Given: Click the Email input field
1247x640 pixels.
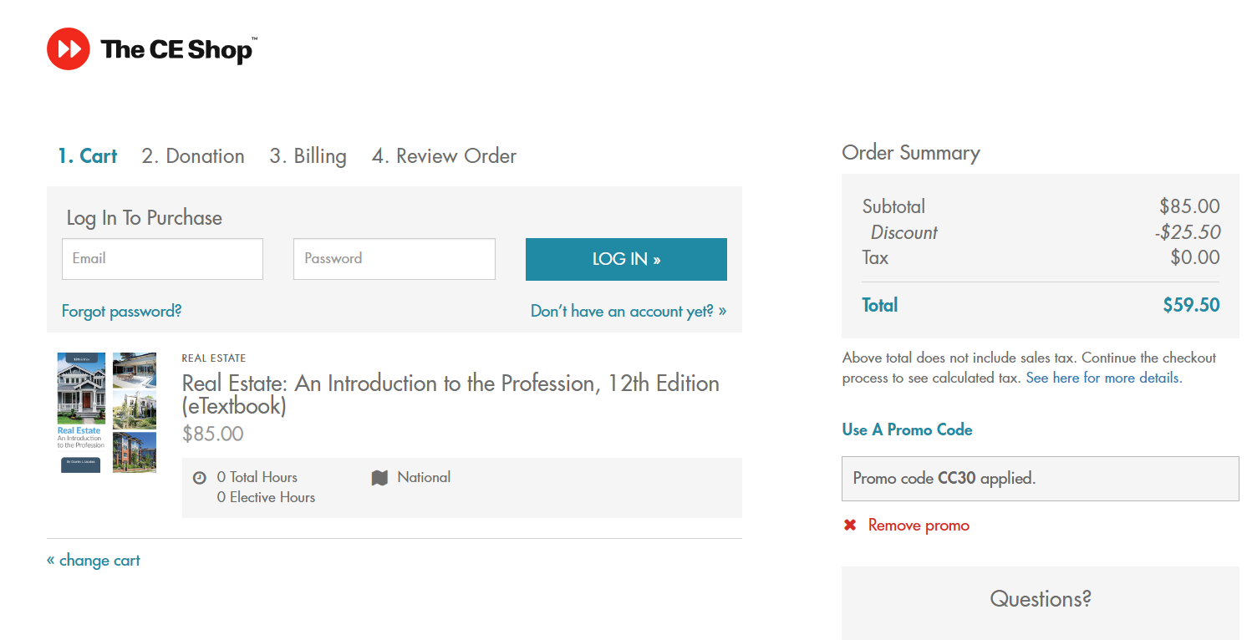Looking at the screenshot, I should coord(162,259).
